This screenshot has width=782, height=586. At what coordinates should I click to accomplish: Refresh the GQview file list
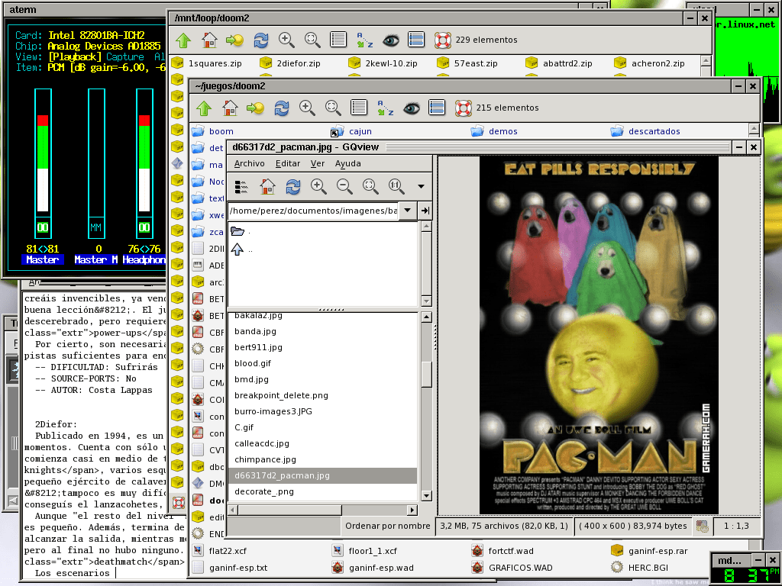(293, 186)
